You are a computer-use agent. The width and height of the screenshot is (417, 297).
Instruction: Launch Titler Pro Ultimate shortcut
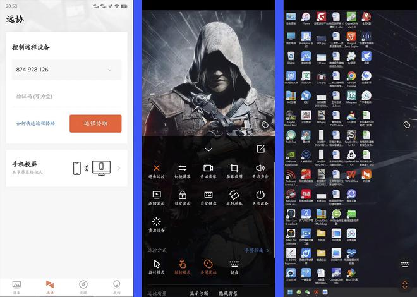click(x=291, y=236)
